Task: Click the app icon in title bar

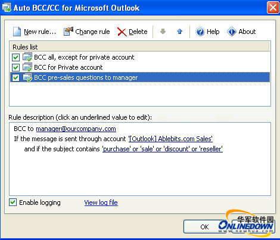Action: [7, 8]
